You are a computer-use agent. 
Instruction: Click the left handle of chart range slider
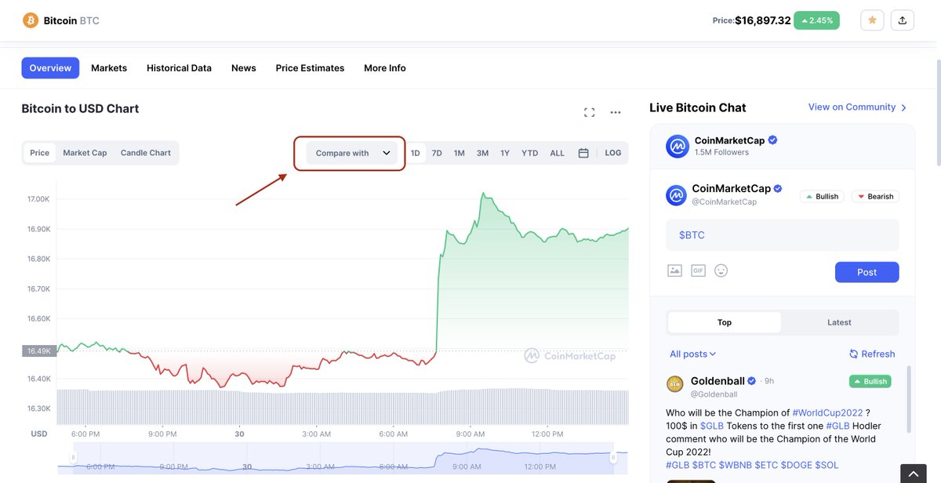[74, 457]
